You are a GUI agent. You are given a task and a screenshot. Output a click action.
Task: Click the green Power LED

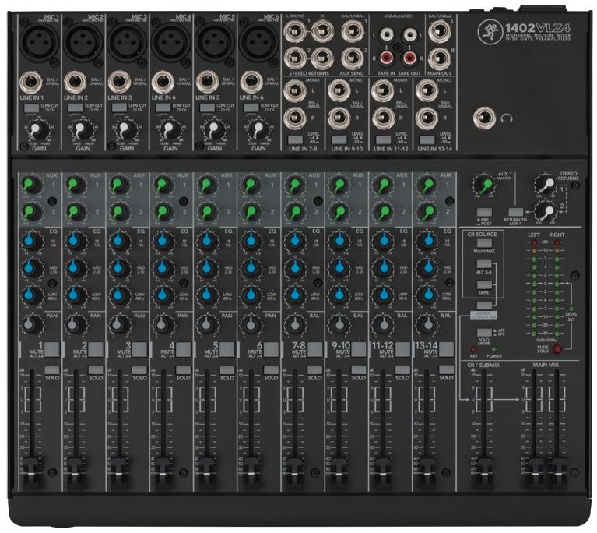493,349
